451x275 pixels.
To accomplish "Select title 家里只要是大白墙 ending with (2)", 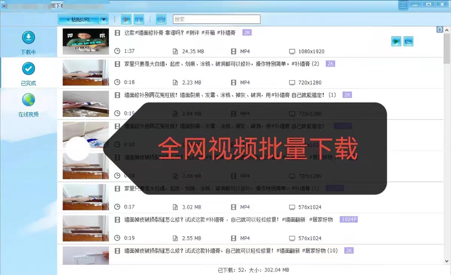I will (x=222, y=64).
